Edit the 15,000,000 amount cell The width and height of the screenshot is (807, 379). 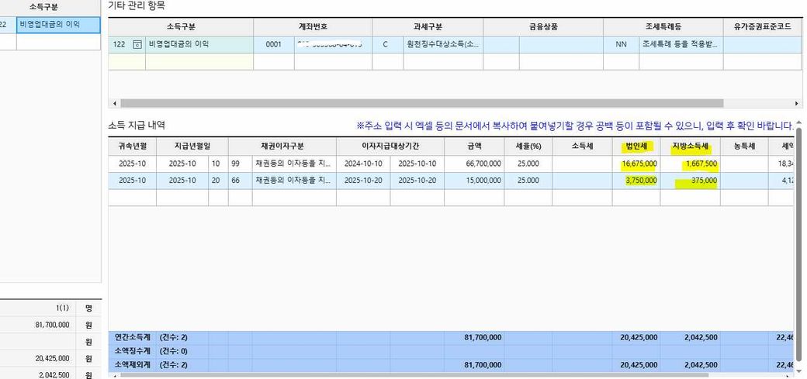click(x=473, y=181)
